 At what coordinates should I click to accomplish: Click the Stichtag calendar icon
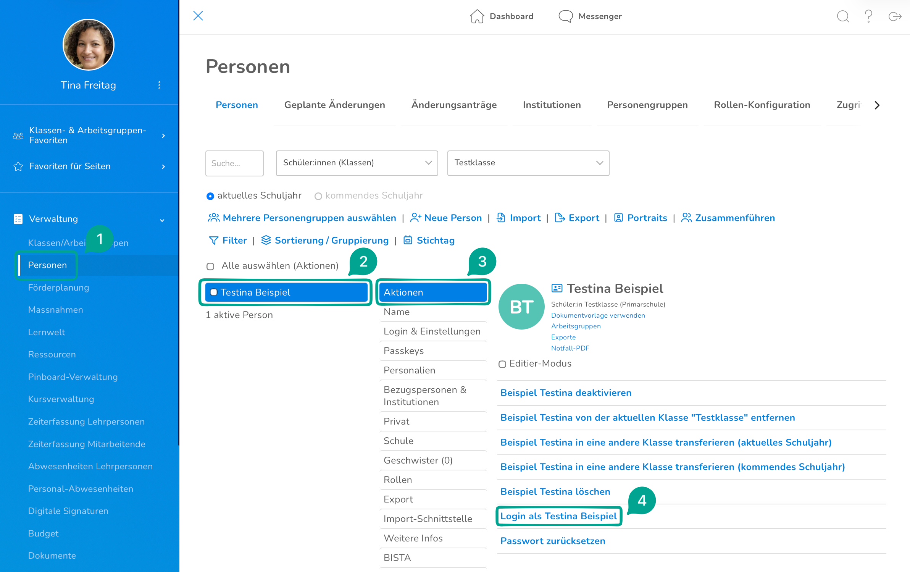pos(408,240)
